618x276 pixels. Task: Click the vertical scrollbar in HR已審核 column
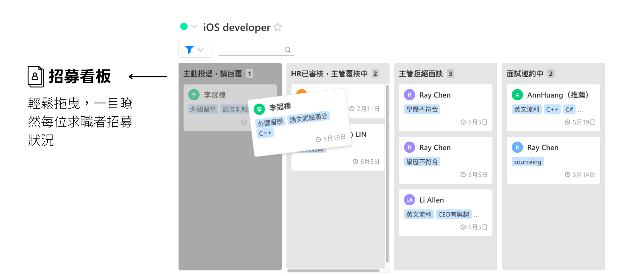pos(387,173)
